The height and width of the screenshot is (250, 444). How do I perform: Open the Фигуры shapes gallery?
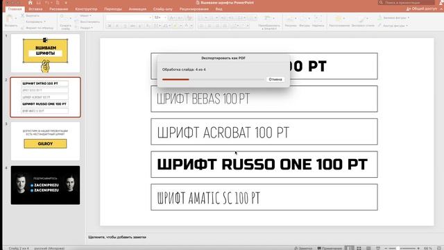[305, 22]
